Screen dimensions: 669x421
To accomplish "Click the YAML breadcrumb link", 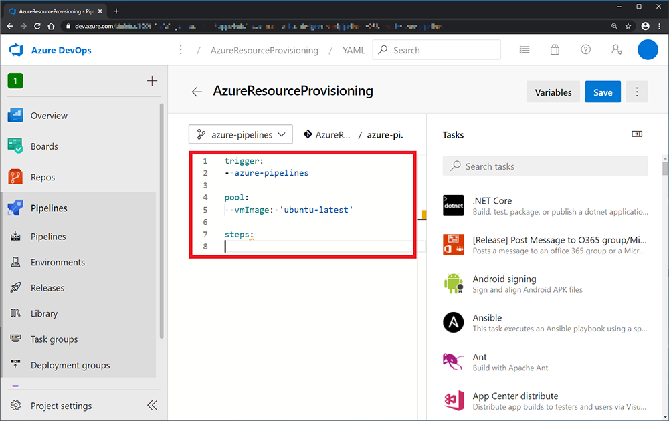I will point(353,50).
